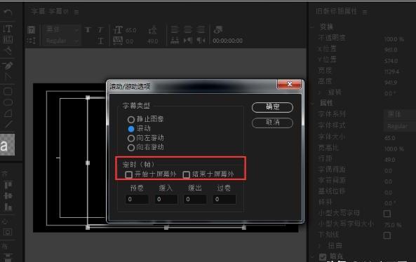Align title text left
Image resolution: width=416 pixels, height=262 pixels.
[x=174, y=29]
